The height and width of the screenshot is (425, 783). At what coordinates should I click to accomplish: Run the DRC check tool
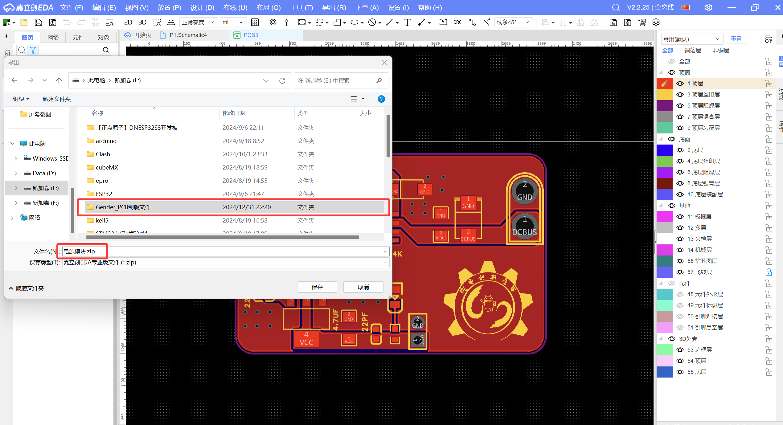457,22
